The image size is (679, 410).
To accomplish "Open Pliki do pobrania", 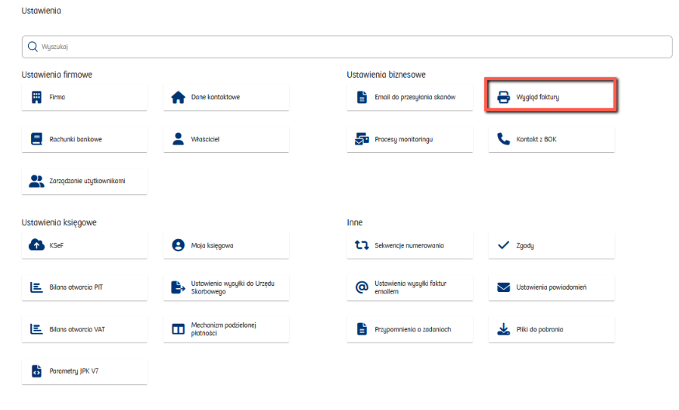I will click(x=552, y=329).
